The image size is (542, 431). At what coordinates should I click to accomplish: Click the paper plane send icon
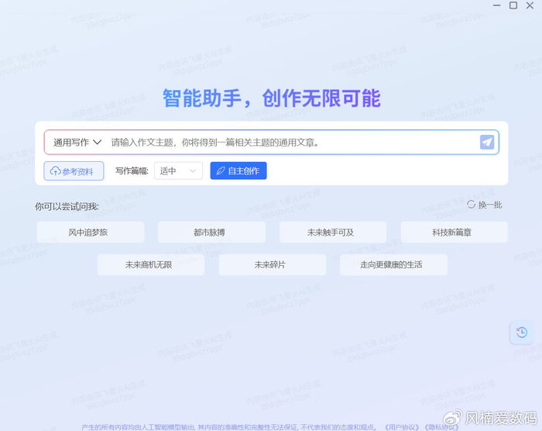486,142
